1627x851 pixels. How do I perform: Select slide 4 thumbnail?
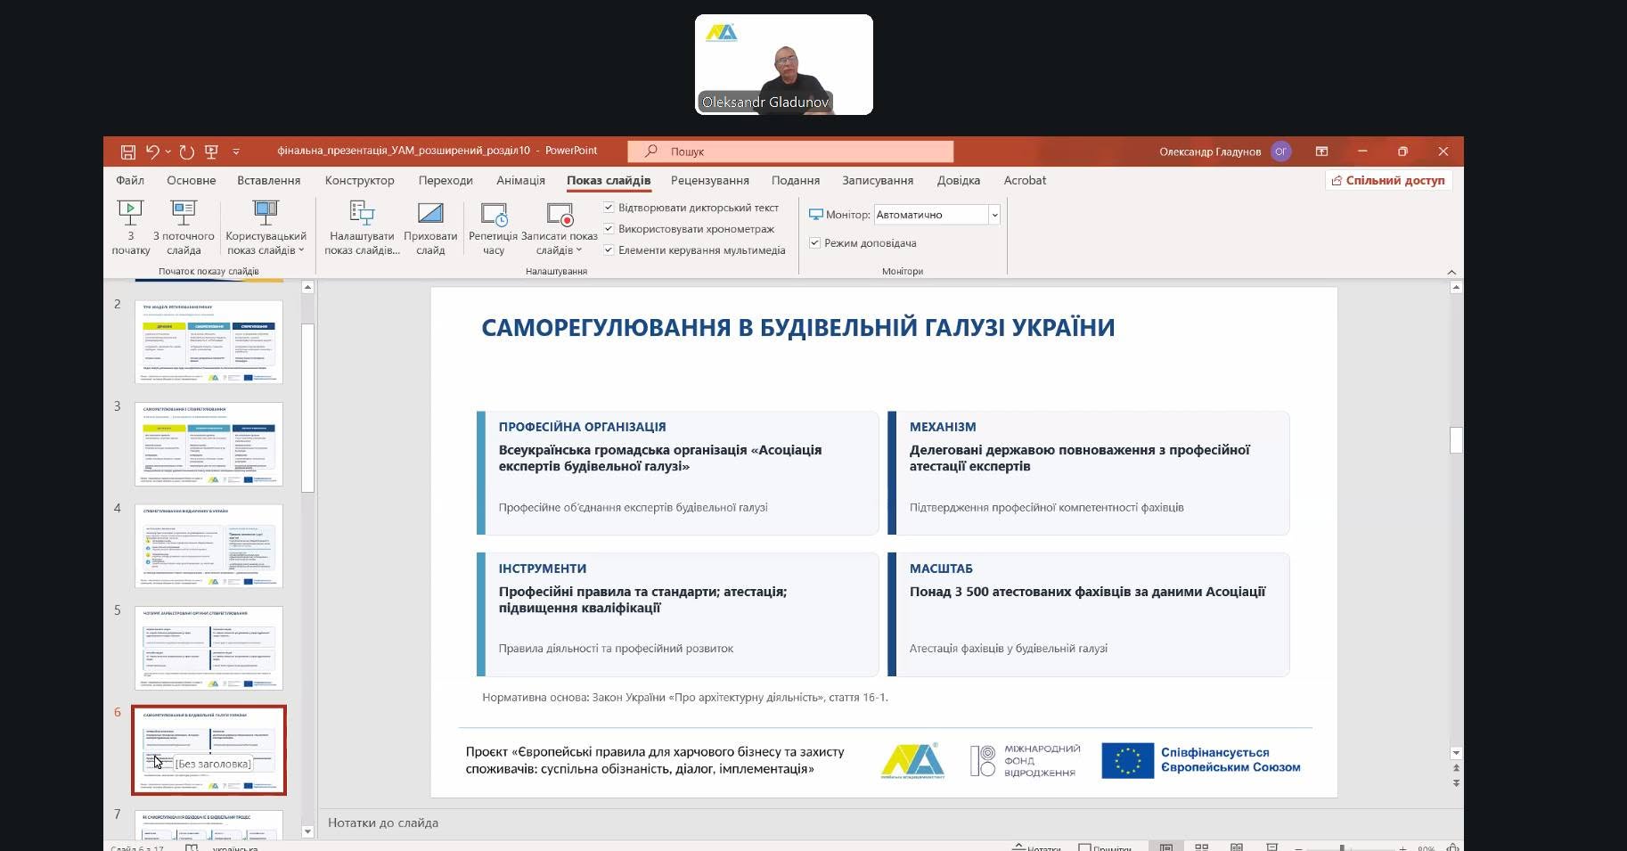tap(208, 546)
